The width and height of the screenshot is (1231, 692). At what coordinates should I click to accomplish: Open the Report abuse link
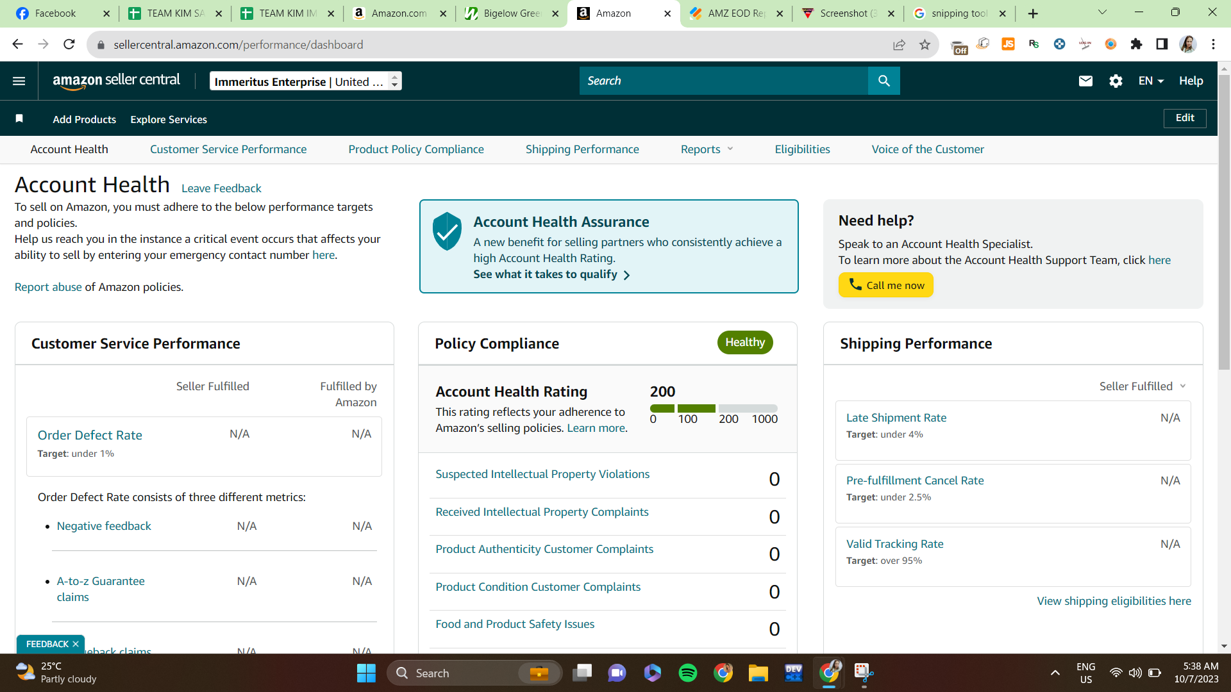pyautogui.click(x=48, y=287)
